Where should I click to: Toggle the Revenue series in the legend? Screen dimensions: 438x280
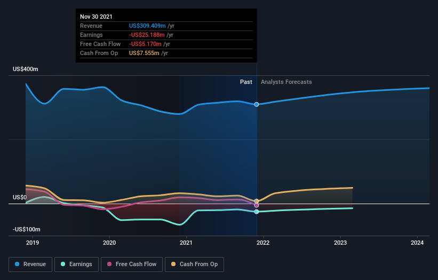click(x=30, y=265)
